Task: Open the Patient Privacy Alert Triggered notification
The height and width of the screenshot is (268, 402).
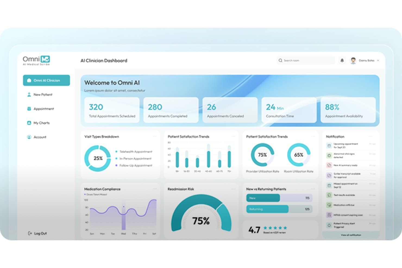Action: click(x=351, y=225)
